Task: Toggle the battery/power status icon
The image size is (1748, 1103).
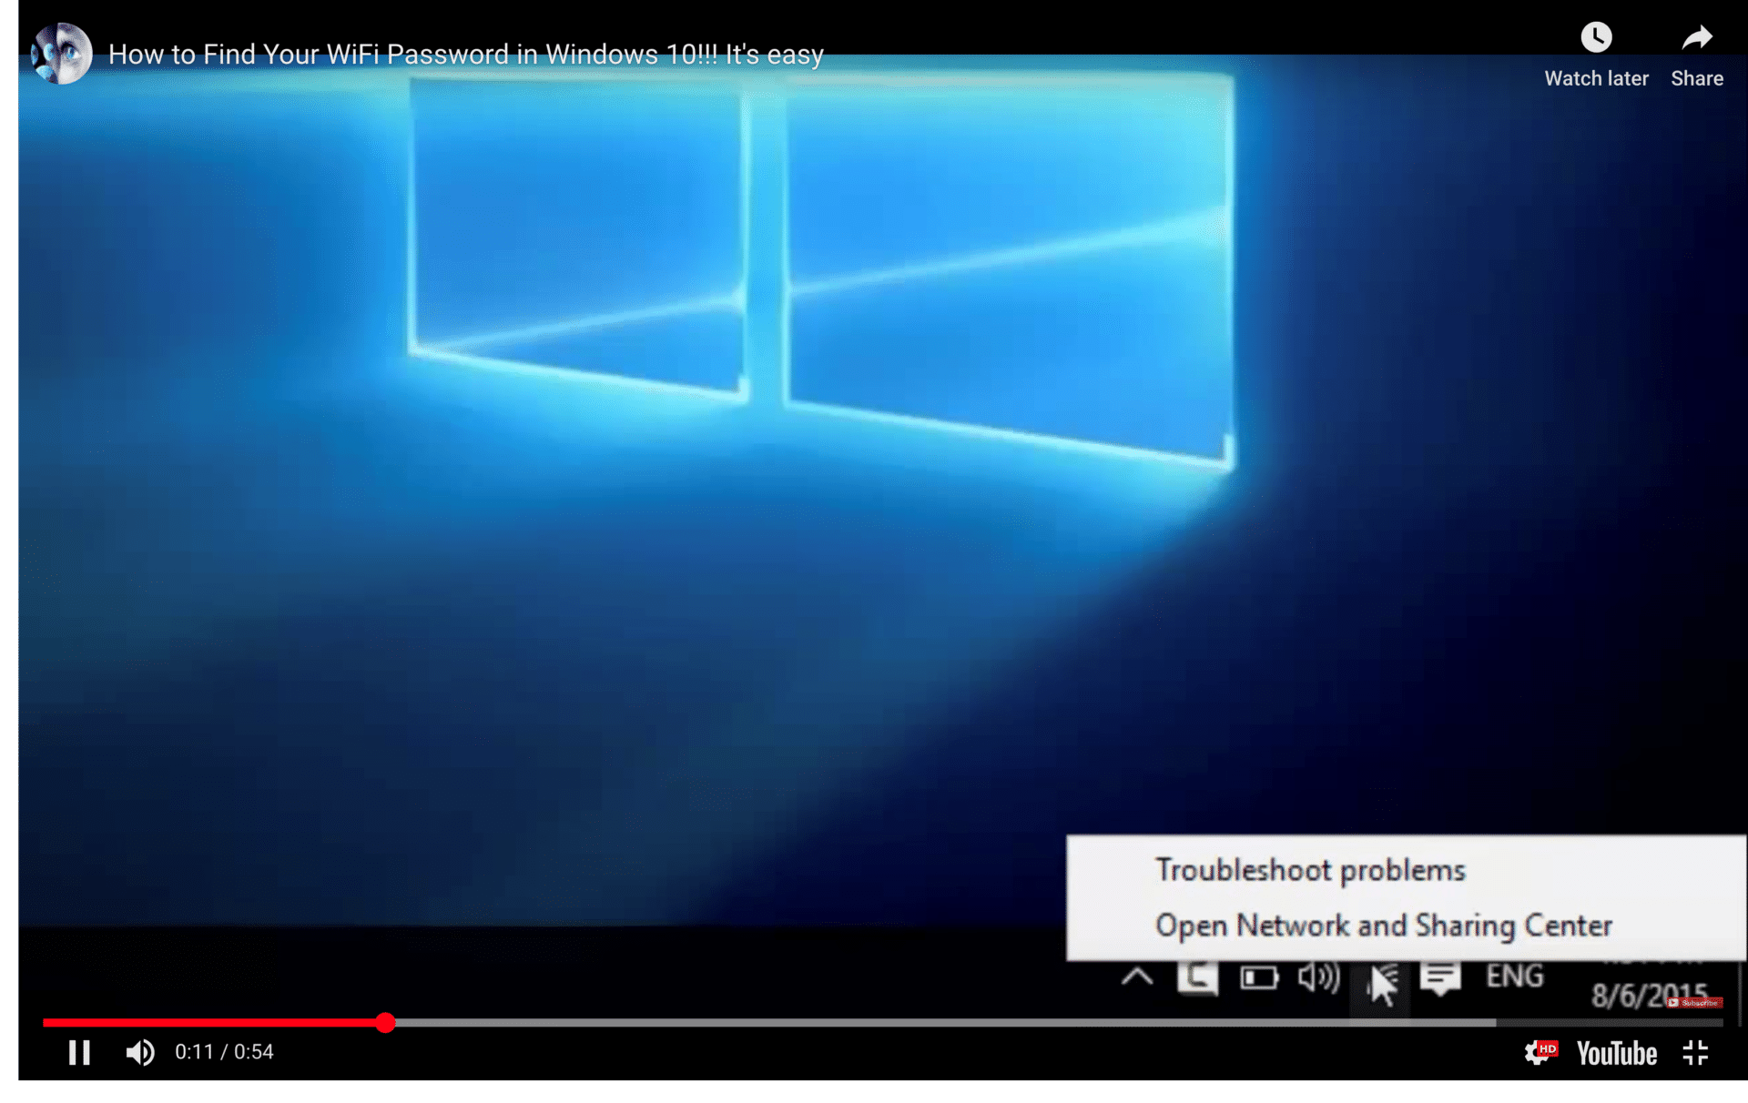Action: tap(1257, 976)
